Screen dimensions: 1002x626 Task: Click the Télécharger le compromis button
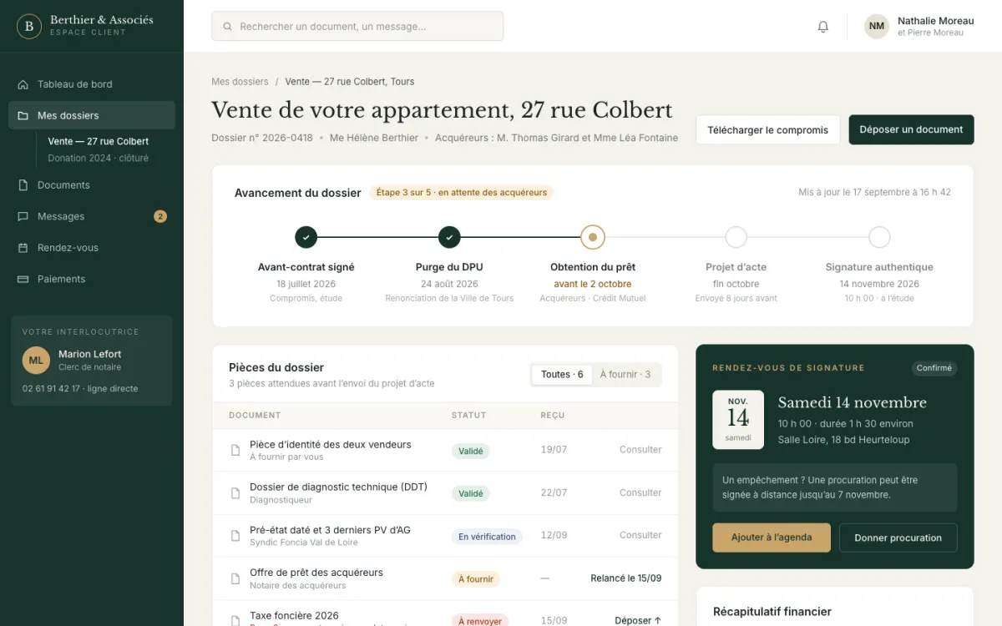(767, 129)
